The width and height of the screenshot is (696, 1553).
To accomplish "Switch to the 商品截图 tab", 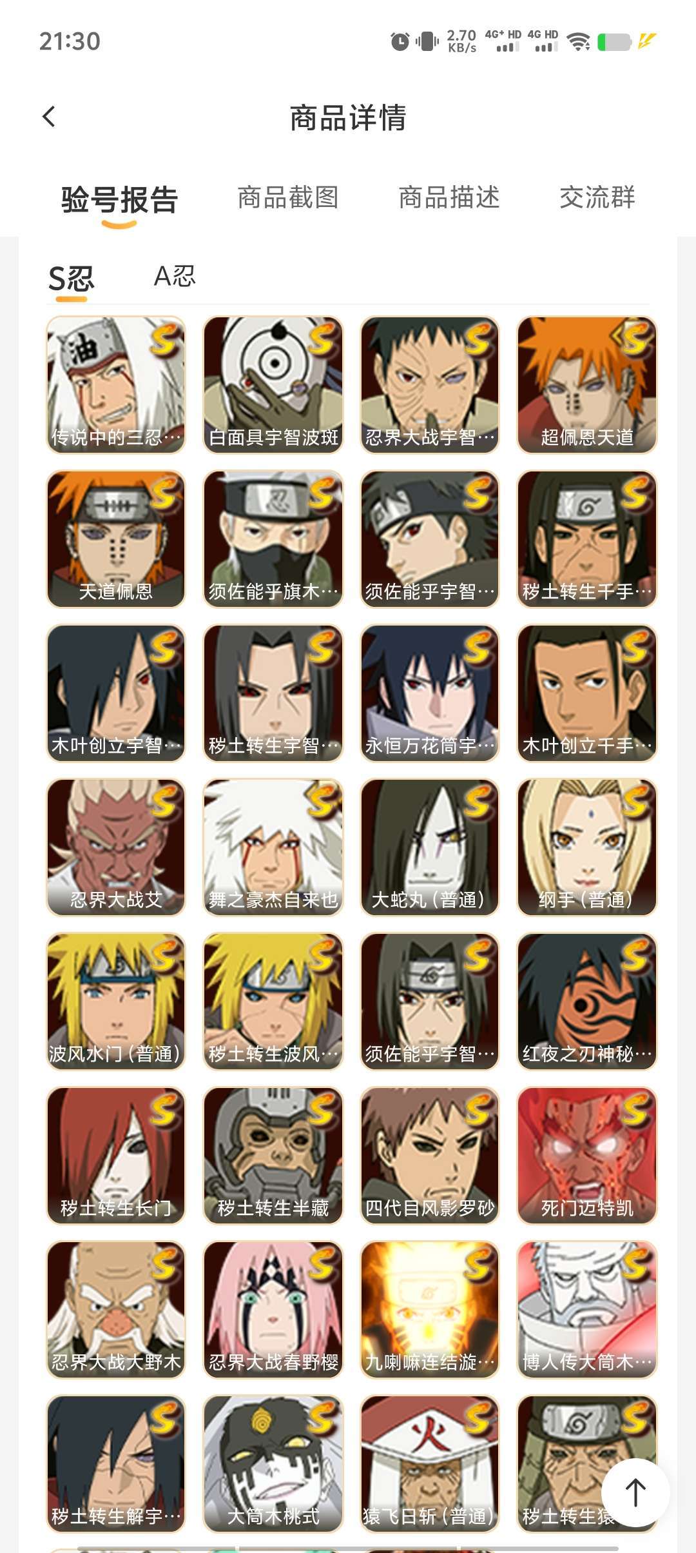I will [x=288, y=197].
